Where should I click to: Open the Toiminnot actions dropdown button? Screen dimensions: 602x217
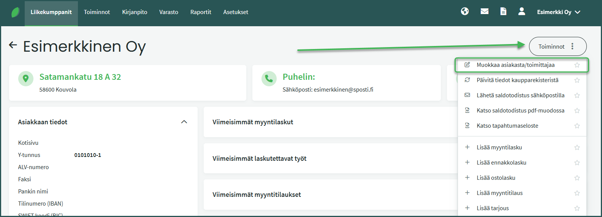(x=558, y=46)
